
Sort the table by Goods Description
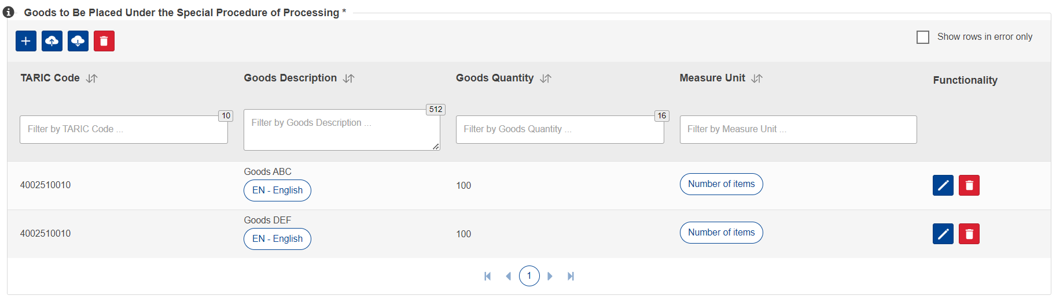348,79
